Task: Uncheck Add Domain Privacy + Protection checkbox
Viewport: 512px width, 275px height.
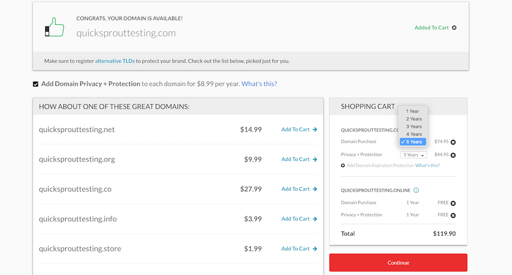Action: click(36, 84)
